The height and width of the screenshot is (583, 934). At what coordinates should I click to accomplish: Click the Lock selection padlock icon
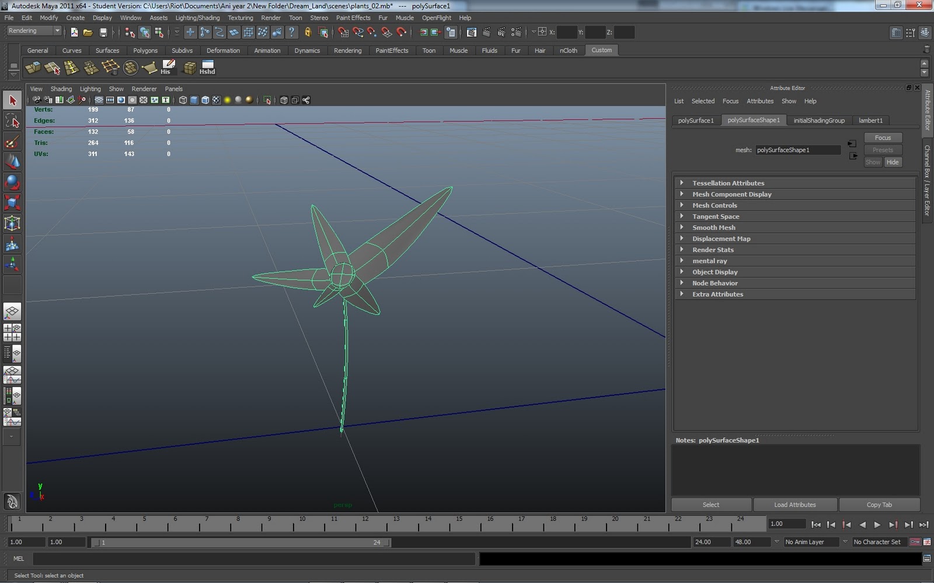(308, 33)
